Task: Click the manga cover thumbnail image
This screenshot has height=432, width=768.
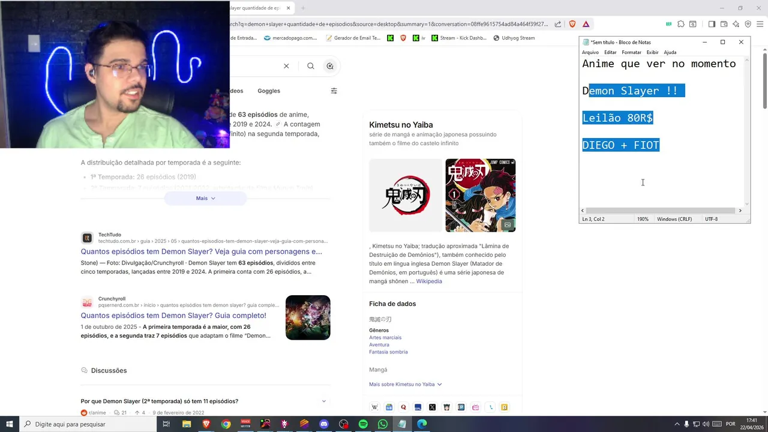Action: coord(481,195)
